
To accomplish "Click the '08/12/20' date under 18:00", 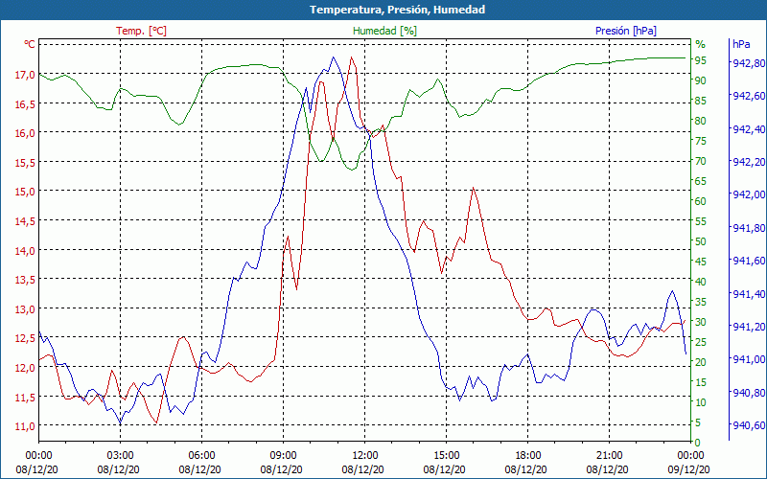I will click(525, 470).
